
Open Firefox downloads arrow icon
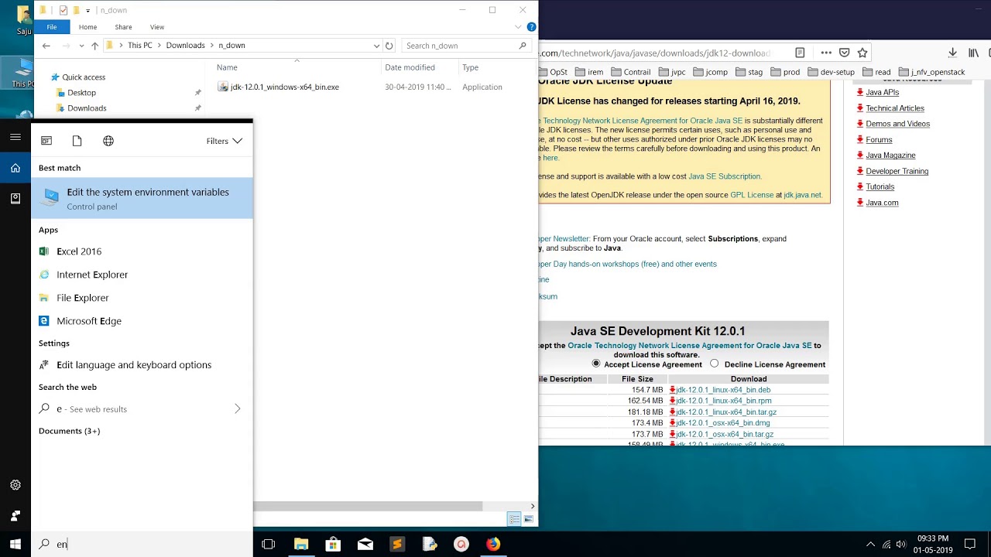pyautogui.click(x=952, y=53)
